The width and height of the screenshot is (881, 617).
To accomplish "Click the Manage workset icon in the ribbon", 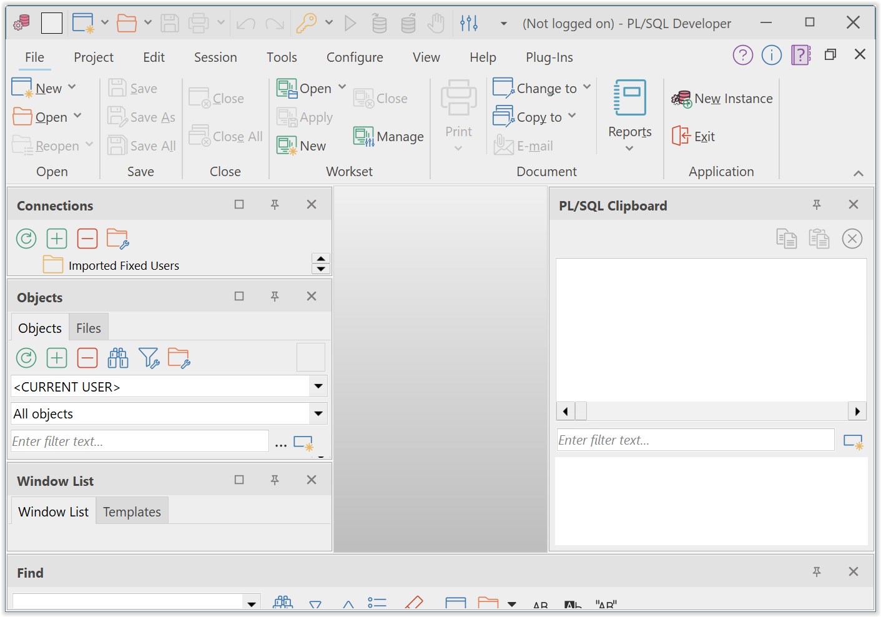I will (388, 136).
